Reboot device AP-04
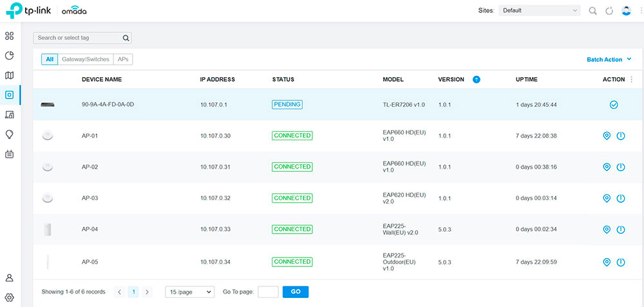This screenshot has width=644, height=307. coord(621,229)
